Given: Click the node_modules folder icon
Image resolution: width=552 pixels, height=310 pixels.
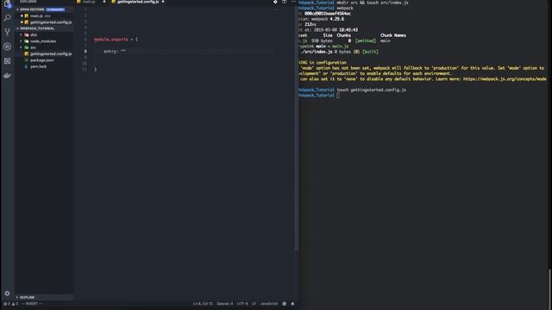Looking at the screenshot, I should coord(27,41).
